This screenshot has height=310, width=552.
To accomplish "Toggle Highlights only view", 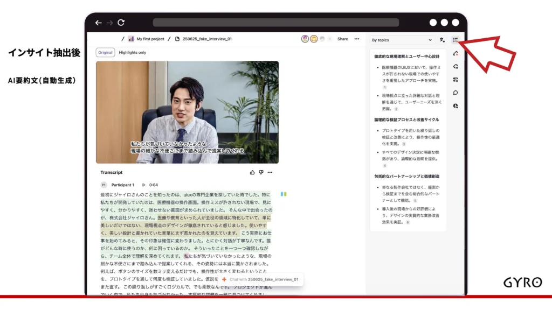I will 132,53.
